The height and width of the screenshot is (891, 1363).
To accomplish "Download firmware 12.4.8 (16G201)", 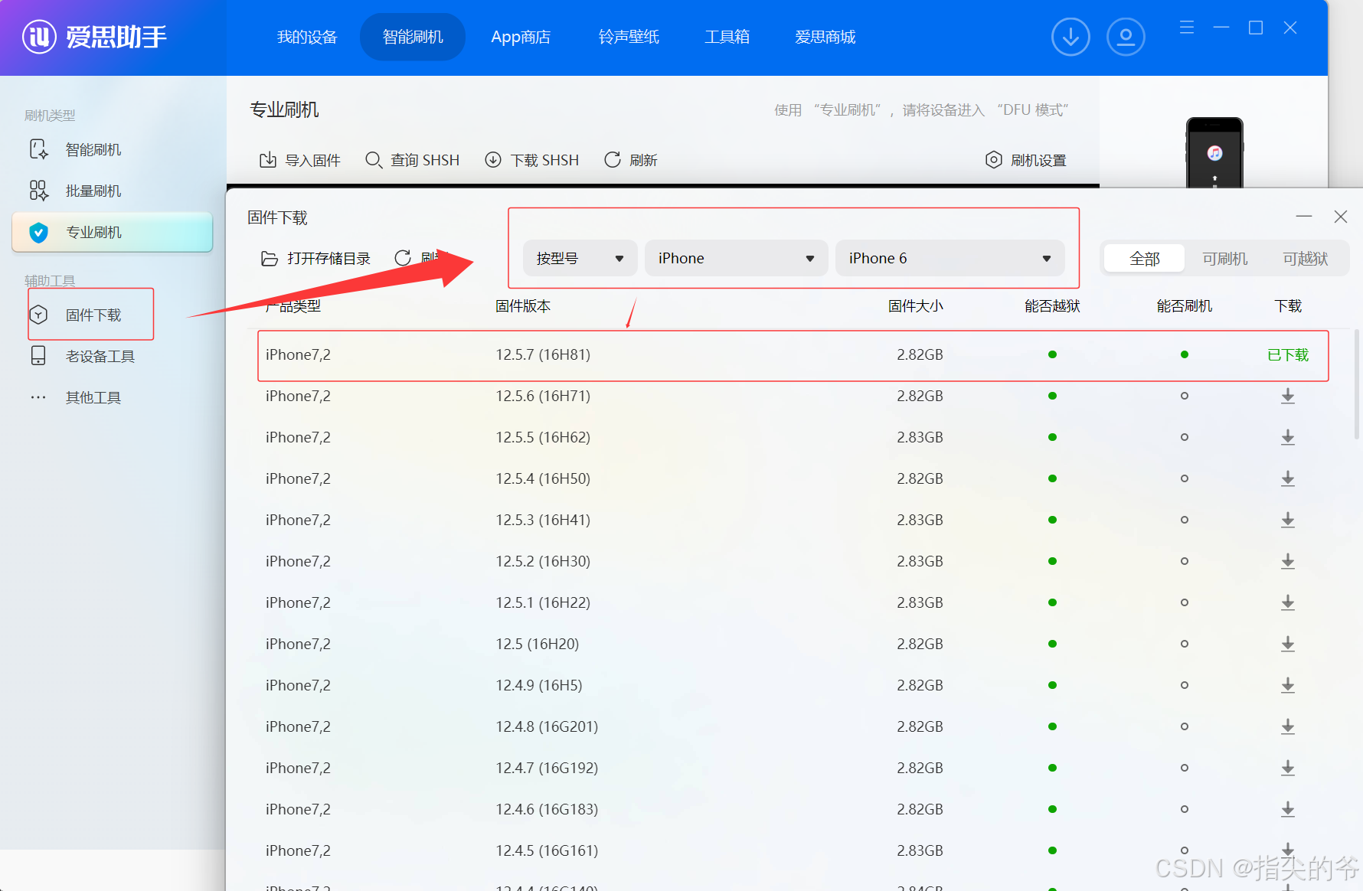I will [x=1288, y=726].
